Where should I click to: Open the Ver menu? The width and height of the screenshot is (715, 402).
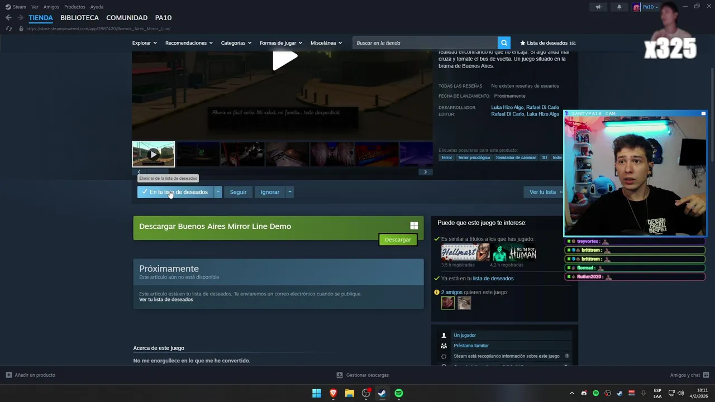(35, 7)
